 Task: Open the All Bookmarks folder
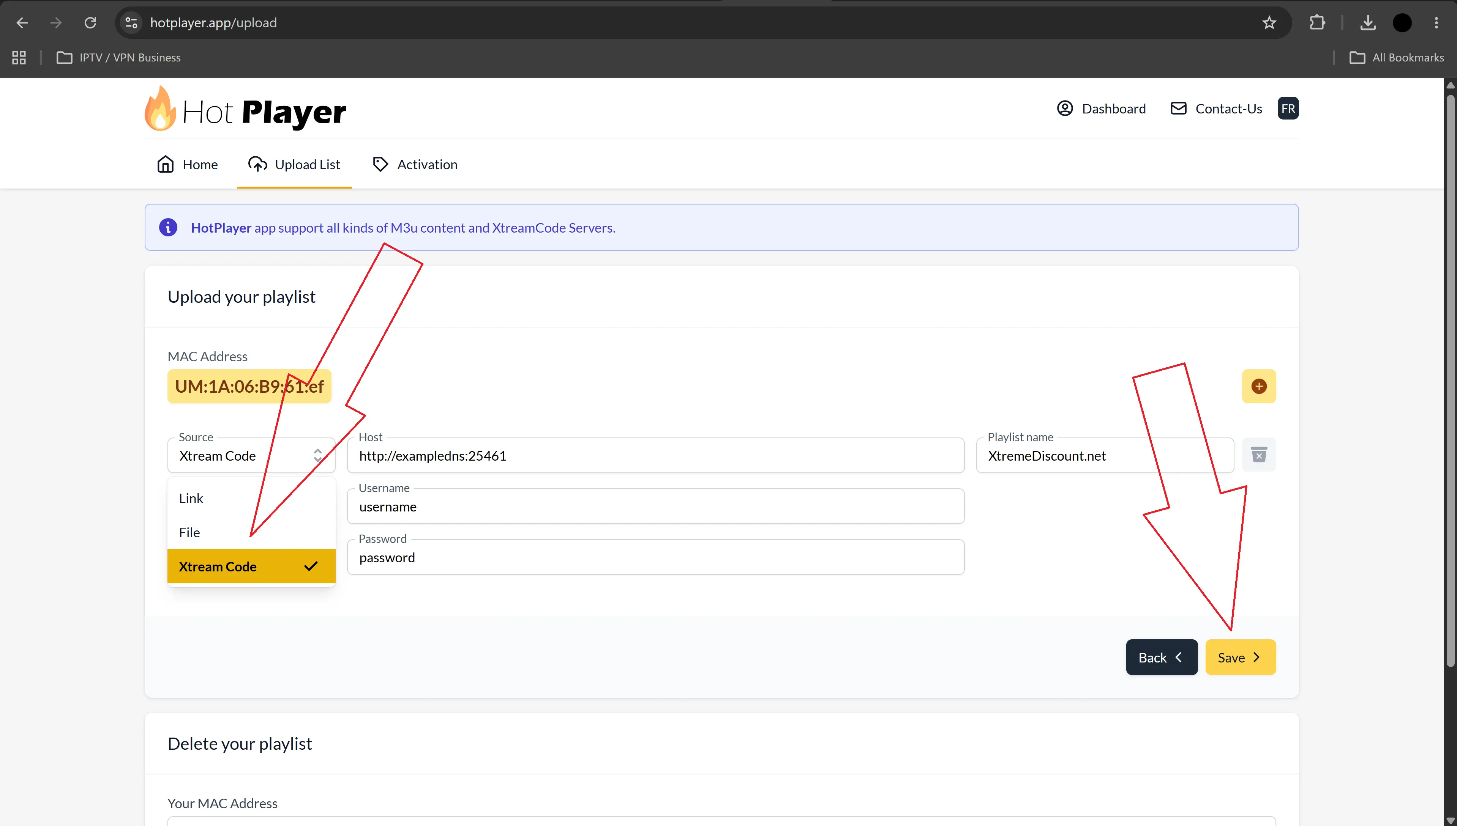[x=1397, y=57]
